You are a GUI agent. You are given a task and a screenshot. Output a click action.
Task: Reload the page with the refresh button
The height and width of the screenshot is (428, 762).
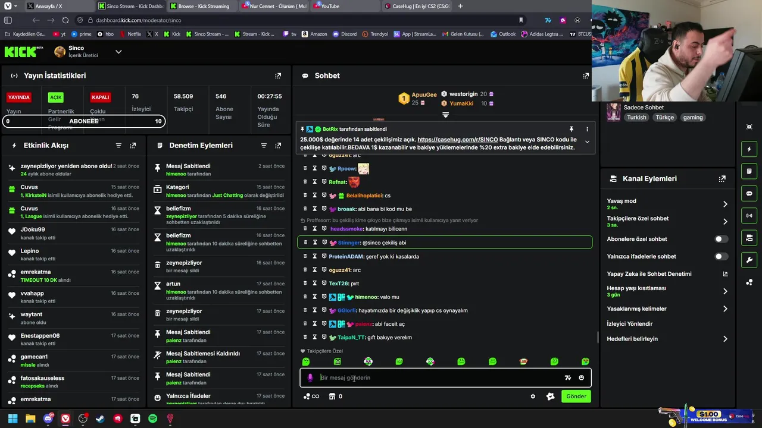click(65, 20)
